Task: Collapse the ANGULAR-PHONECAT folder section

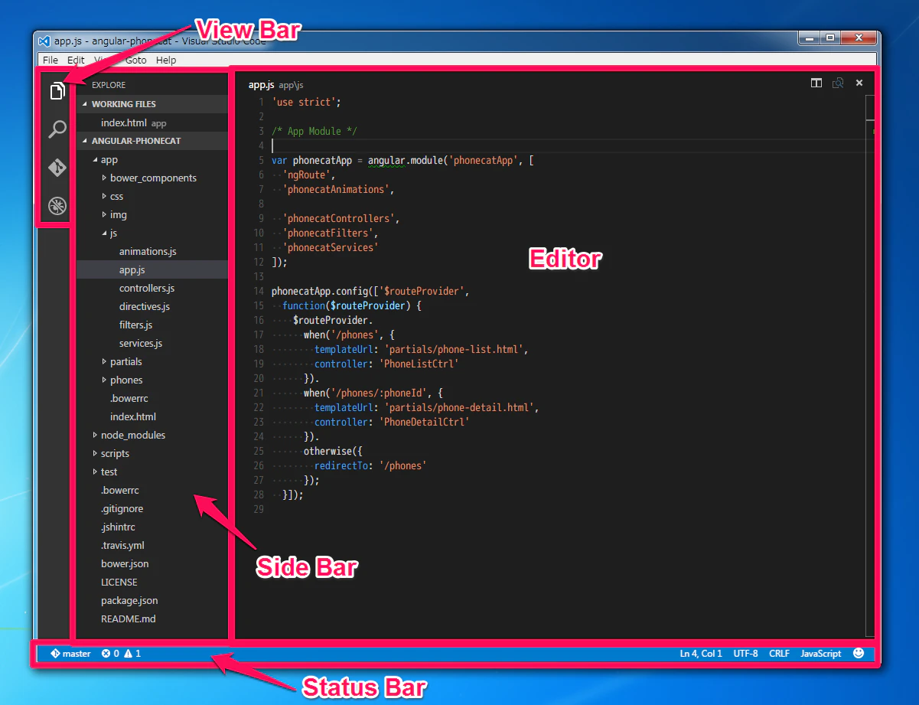Action: pyautogui.click(x=152, y=141)
